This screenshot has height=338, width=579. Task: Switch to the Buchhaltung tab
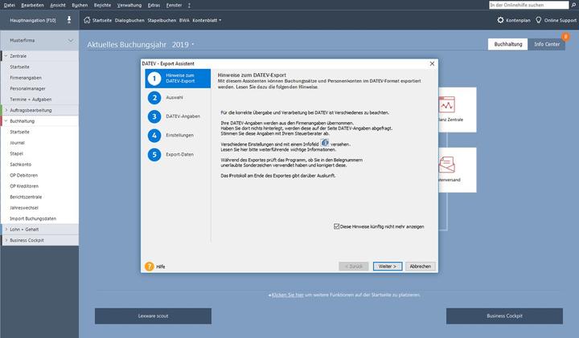508,44
